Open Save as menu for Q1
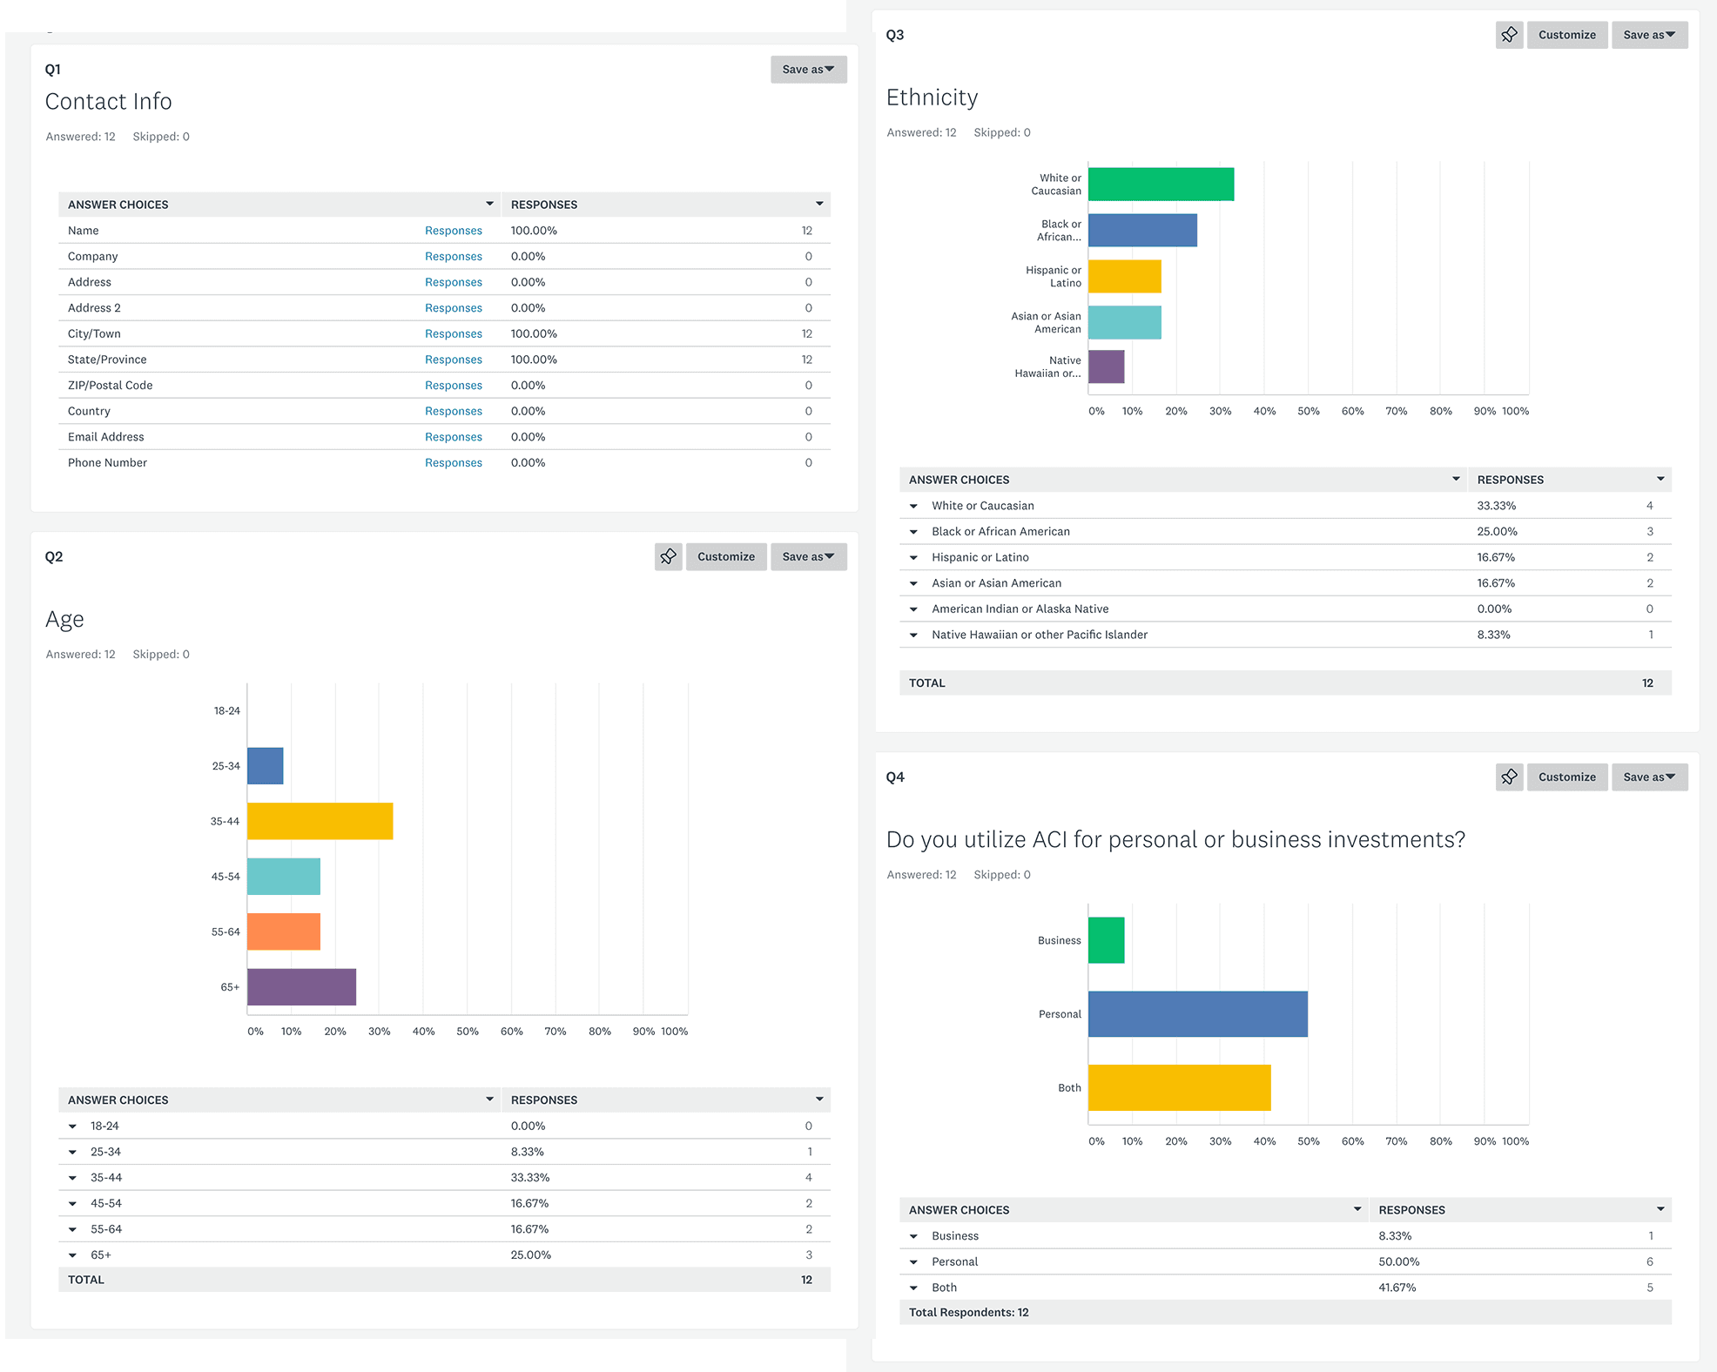 808,70
